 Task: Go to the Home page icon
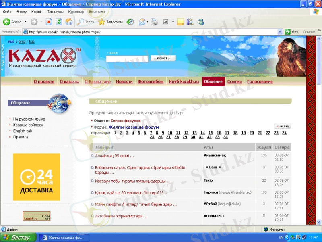click(x=69, y=22)
